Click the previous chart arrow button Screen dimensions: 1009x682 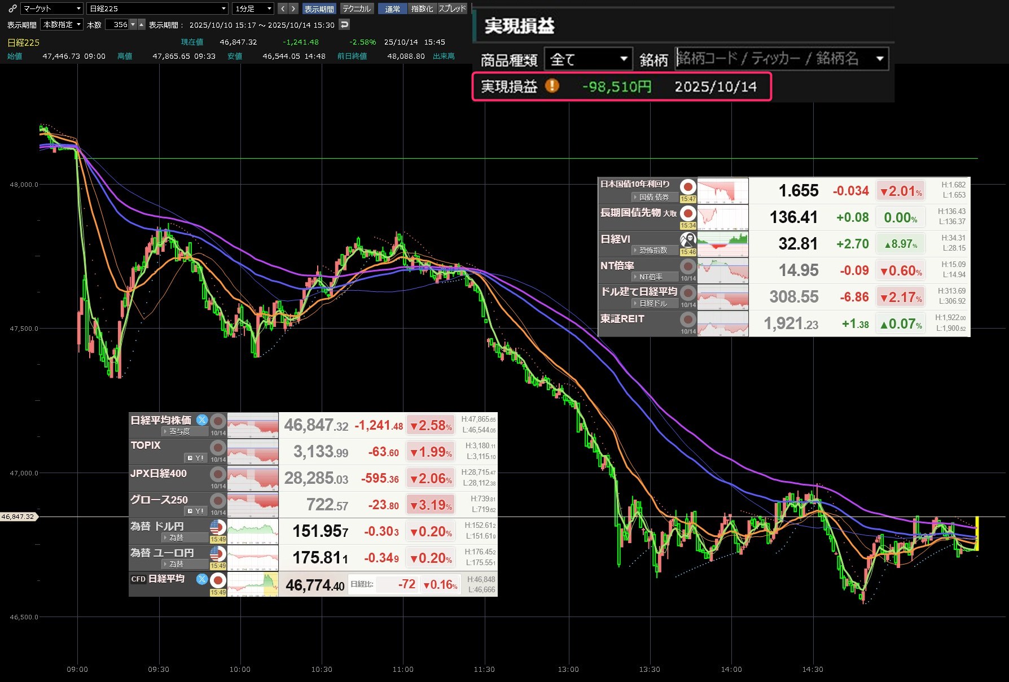tap(283, 8)
